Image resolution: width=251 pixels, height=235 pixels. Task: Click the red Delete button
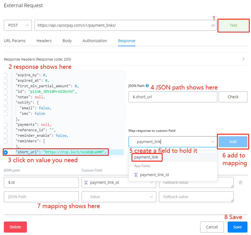15,227
